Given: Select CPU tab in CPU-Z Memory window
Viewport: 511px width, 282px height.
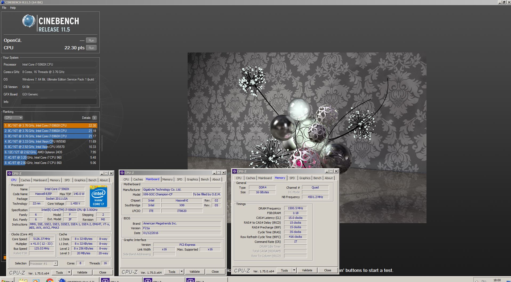Looking at the screenshot, I should point(239,178).
